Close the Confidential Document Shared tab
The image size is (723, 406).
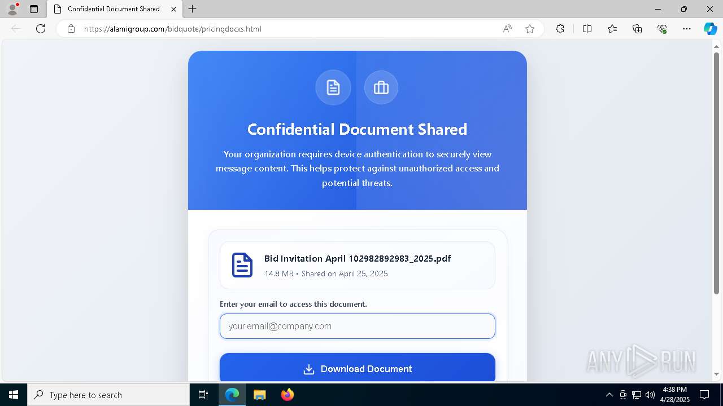[173, 9]
